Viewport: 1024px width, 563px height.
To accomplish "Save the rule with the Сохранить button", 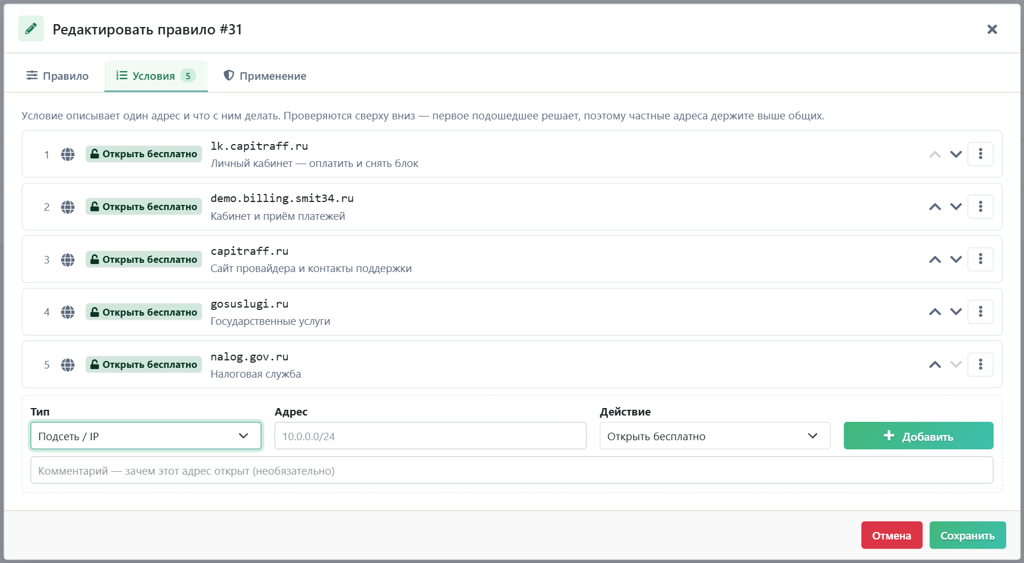I will coord(968,535).
